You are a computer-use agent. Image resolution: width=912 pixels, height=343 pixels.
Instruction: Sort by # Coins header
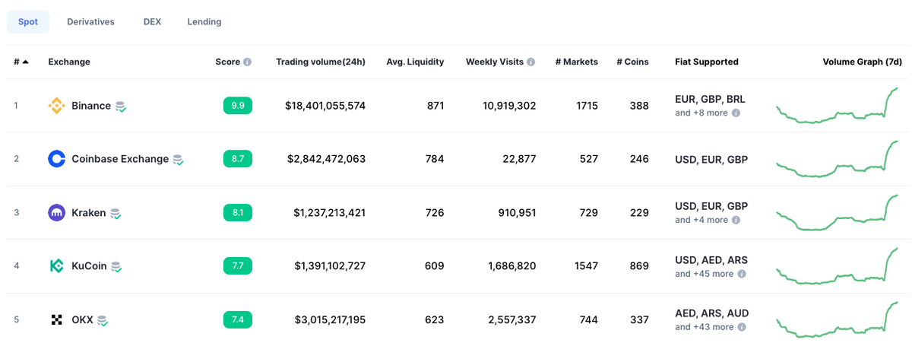pos(632,62)
